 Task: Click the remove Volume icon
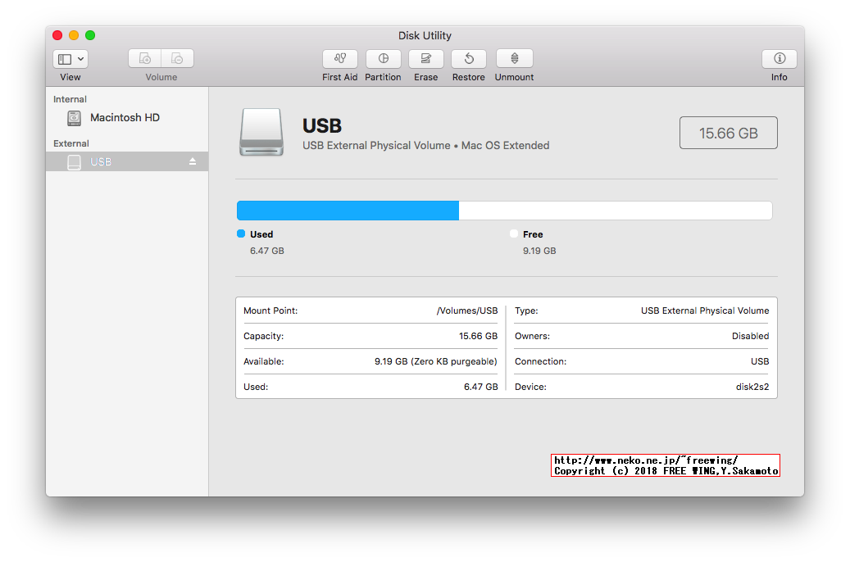pyautogui.click(x=178, y=58)
